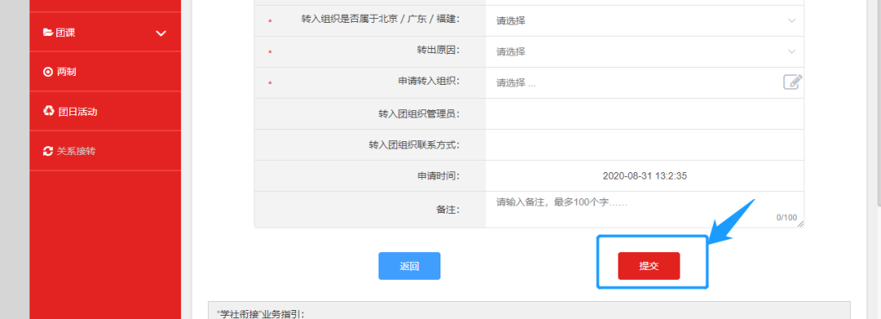
Task: Click the refresh icon beside 关系接转
Action: (x=48, y=151)
